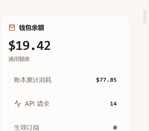Click the API 请求 activity pulse icon

(x=18, y=104)
